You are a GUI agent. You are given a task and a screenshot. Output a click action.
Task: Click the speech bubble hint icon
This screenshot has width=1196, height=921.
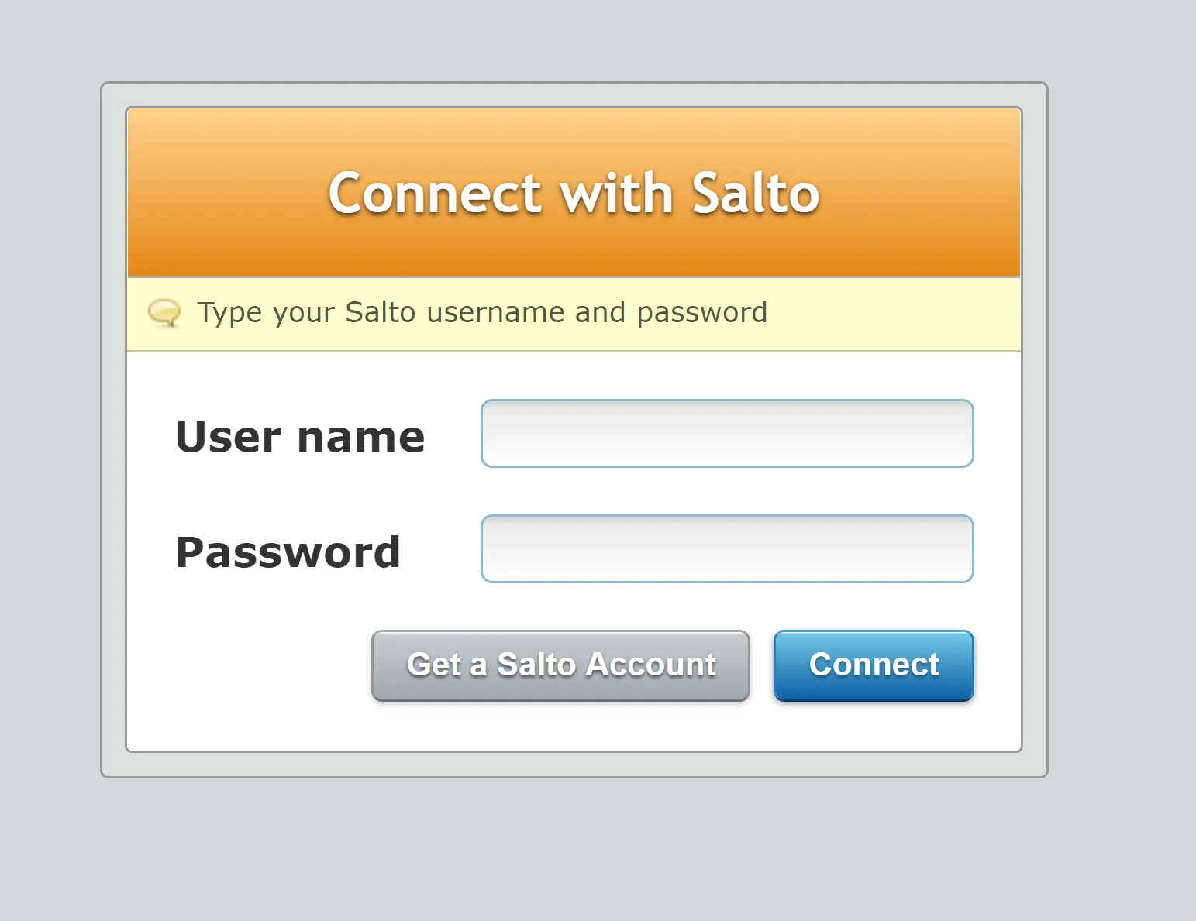pos(164,313)
